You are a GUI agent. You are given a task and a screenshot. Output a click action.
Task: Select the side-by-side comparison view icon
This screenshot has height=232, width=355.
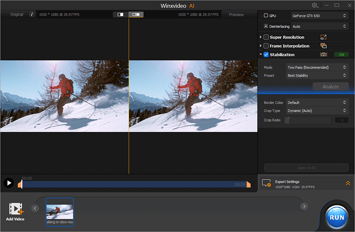tap(136, 15)
